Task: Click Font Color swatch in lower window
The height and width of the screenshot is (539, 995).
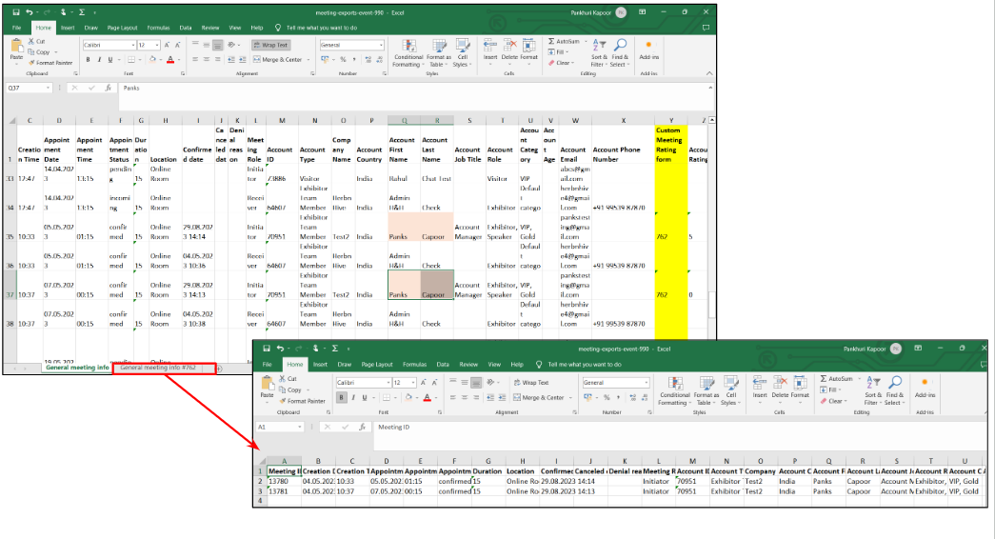Action: point(428,397)
